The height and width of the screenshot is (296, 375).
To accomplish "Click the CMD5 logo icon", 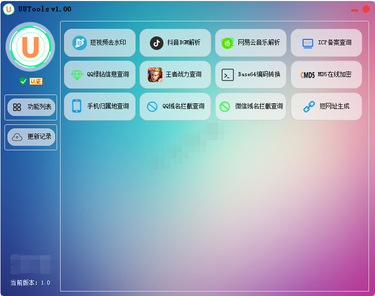I will pyautogui.click(x=307, y=75).
